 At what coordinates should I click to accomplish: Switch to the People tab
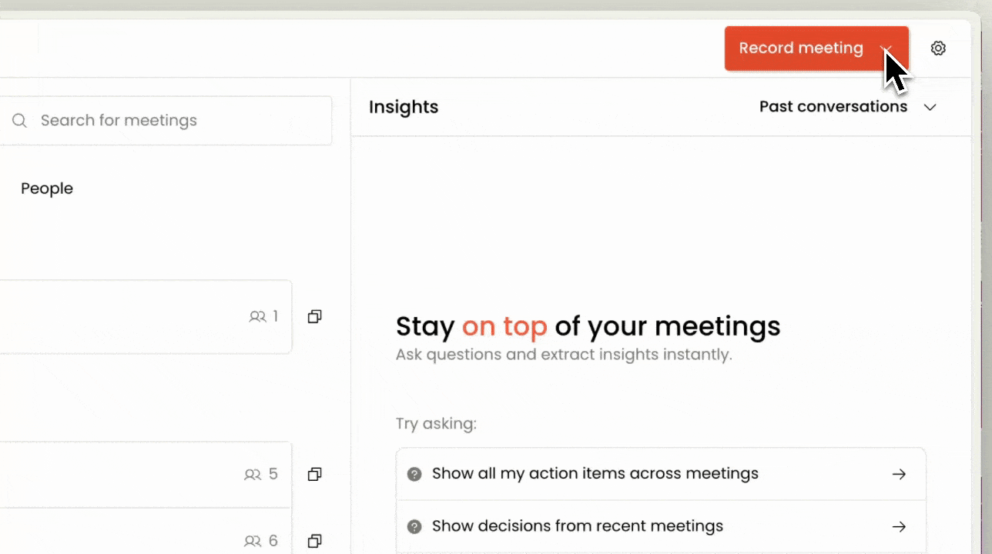click(47, 189)
